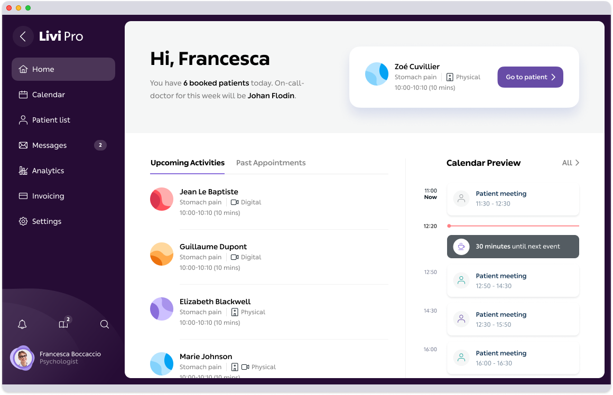Select the Upcoming Activities tab
Screen dimensions: 613x395
(x=188, y=163)
